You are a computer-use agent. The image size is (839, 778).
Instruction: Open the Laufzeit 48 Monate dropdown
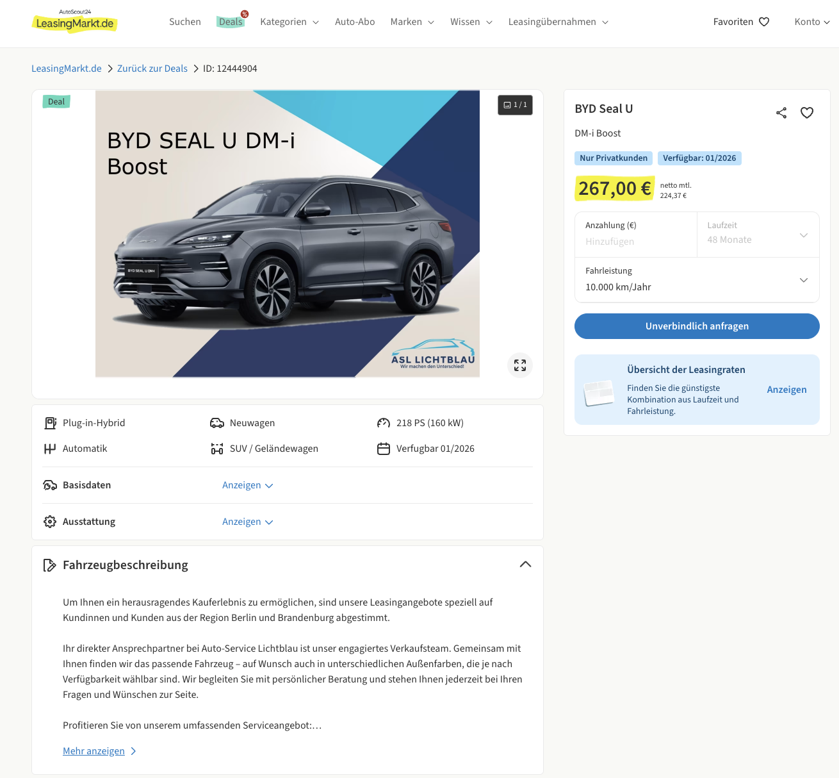tap(758, 235)
